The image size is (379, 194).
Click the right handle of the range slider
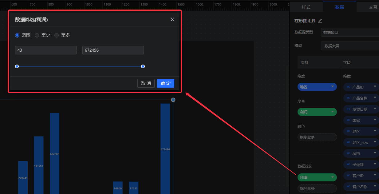coord(143,66)
